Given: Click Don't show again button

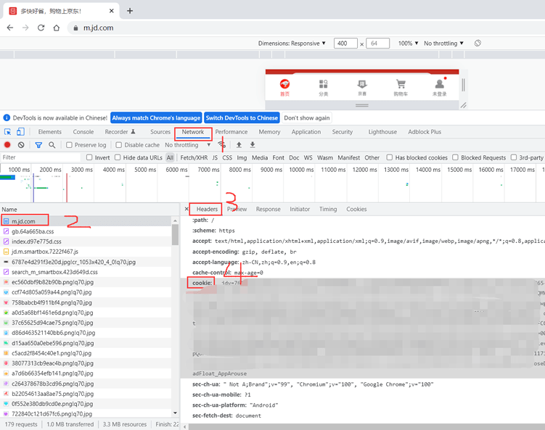Looking at the screenshot, I should click(x=307, y=117).
